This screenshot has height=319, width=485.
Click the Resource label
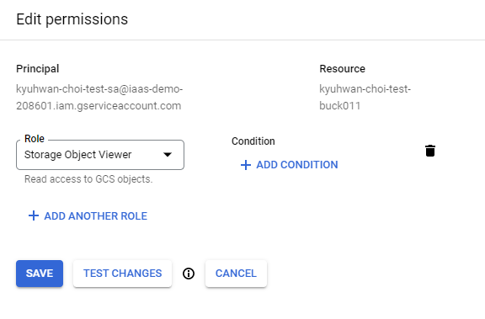coord(342,69)
